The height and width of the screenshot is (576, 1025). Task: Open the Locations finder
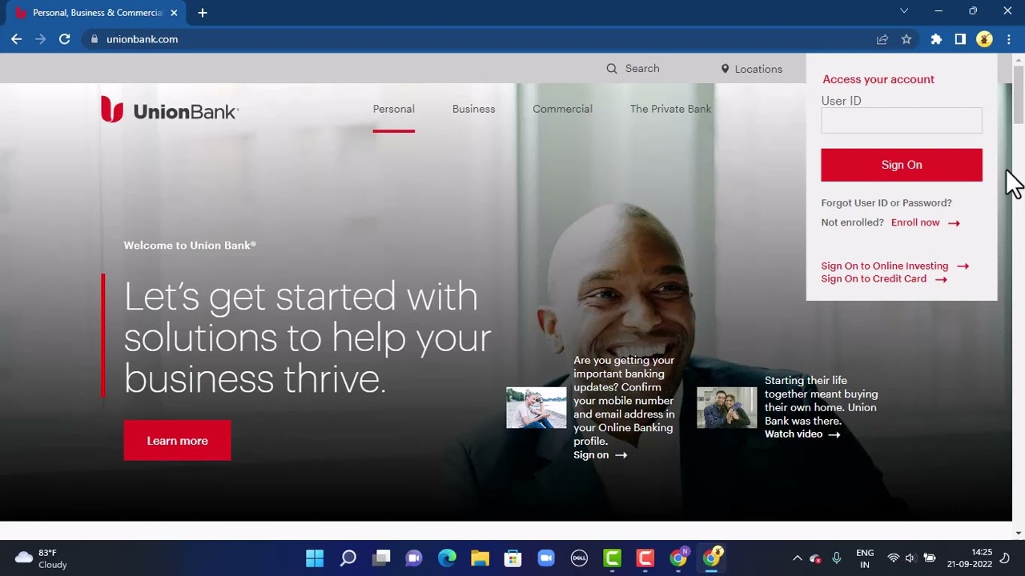(751, 69)
